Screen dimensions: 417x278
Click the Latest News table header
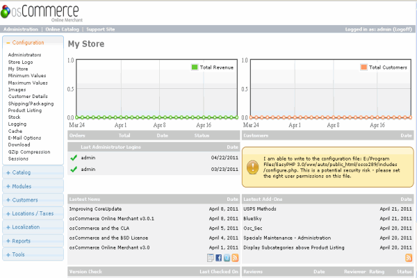coord(154,199)
